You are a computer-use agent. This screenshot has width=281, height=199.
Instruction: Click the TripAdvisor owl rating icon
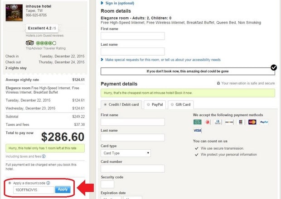tap(29, 43)
